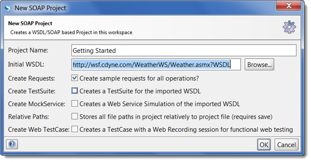Click the Creates a WSDL/SOAP based Project description
The height and width of the screenshot is (162, 311).
(71, 32)
